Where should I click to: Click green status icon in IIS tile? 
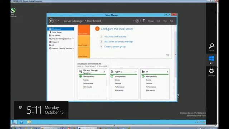[143, 76]
